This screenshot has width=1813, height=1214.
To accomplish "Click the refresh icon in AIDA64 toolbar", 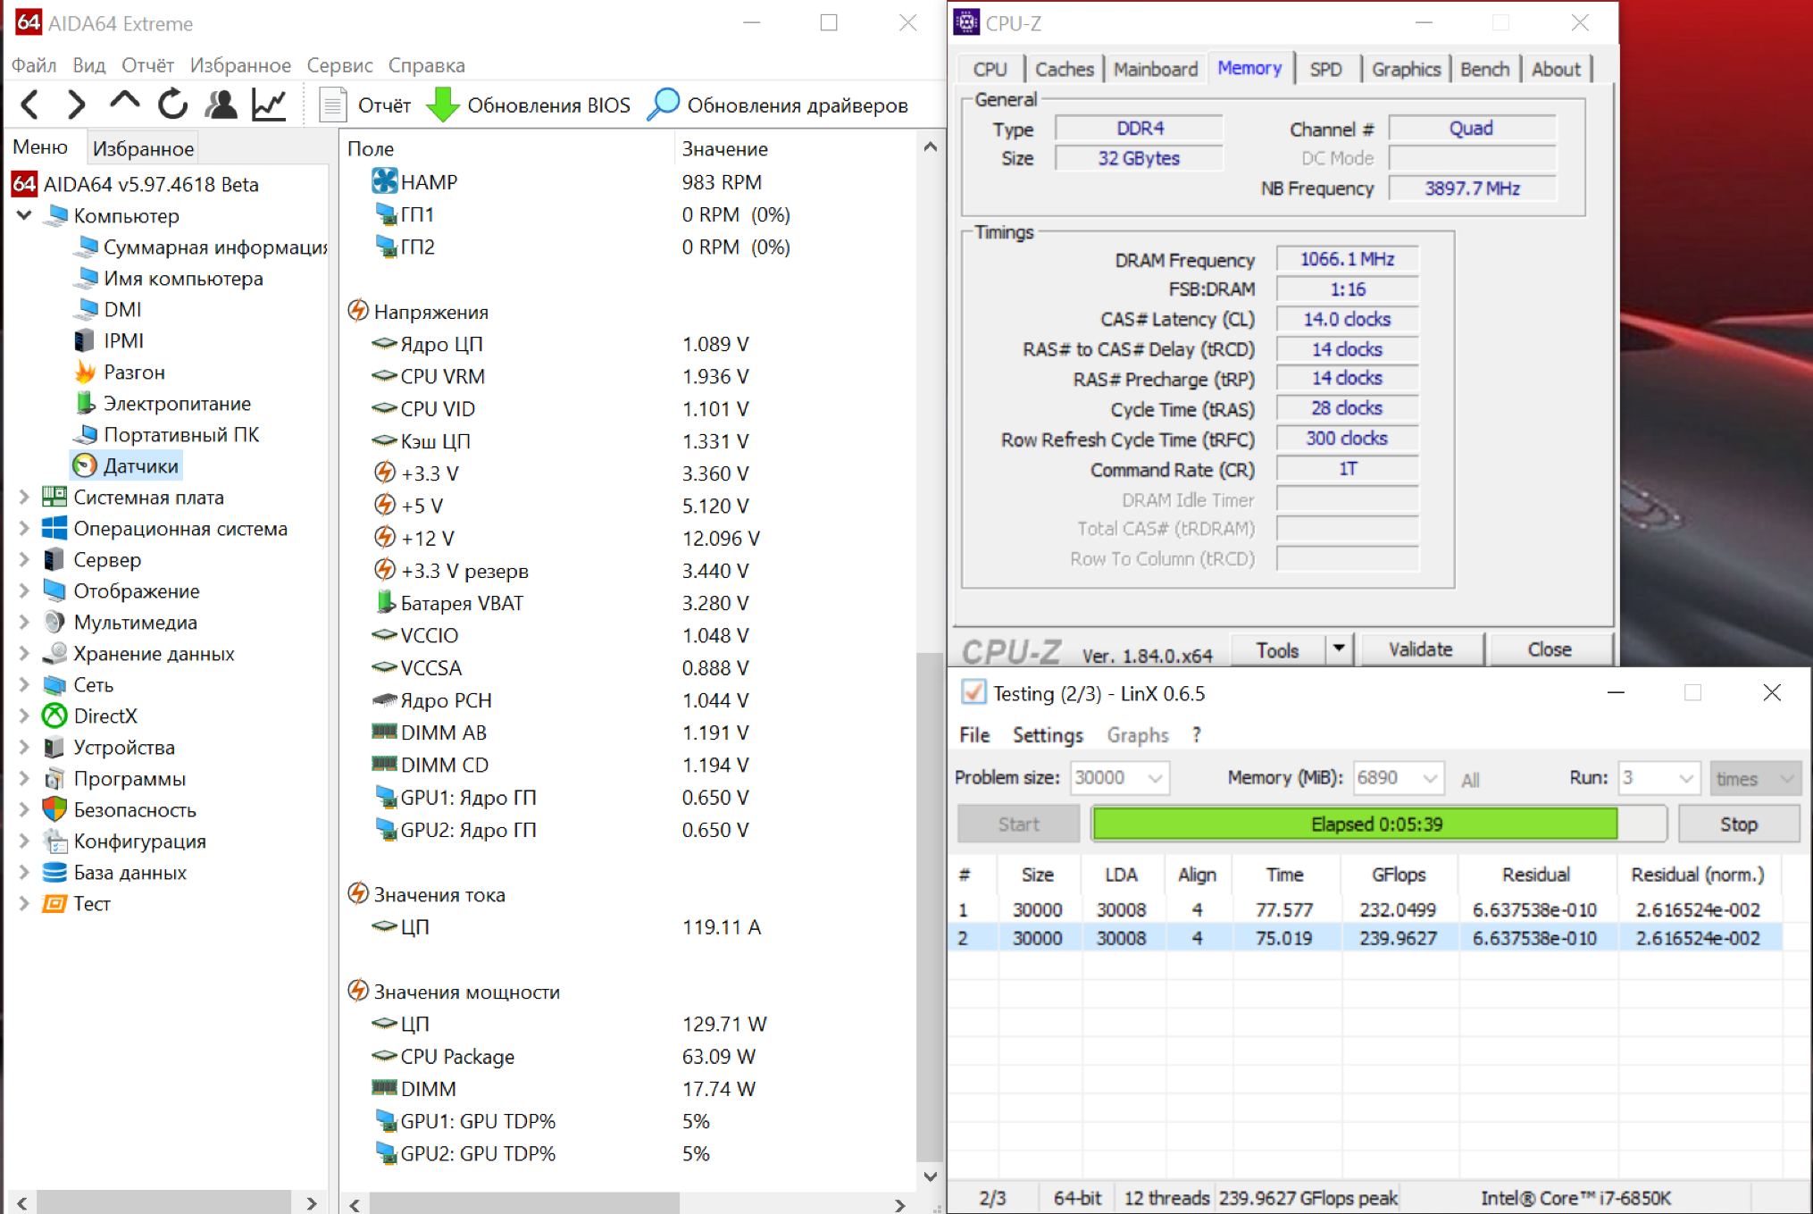I will pos(172,105).
